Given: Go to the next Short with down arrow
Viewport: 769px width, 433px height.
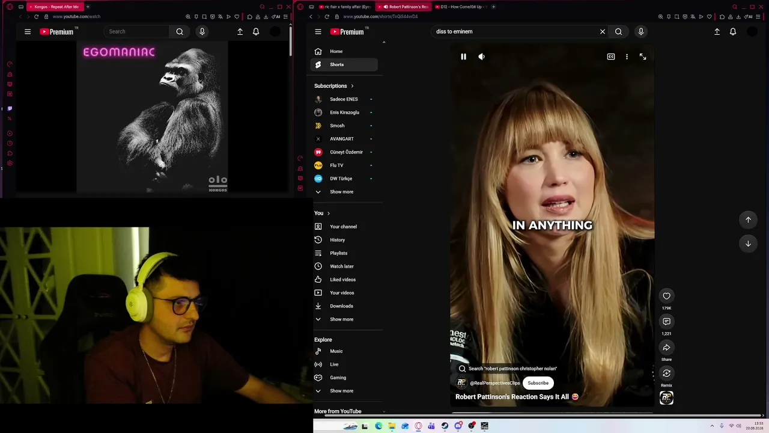Looking at the screenshot, I should coord(748,244).
